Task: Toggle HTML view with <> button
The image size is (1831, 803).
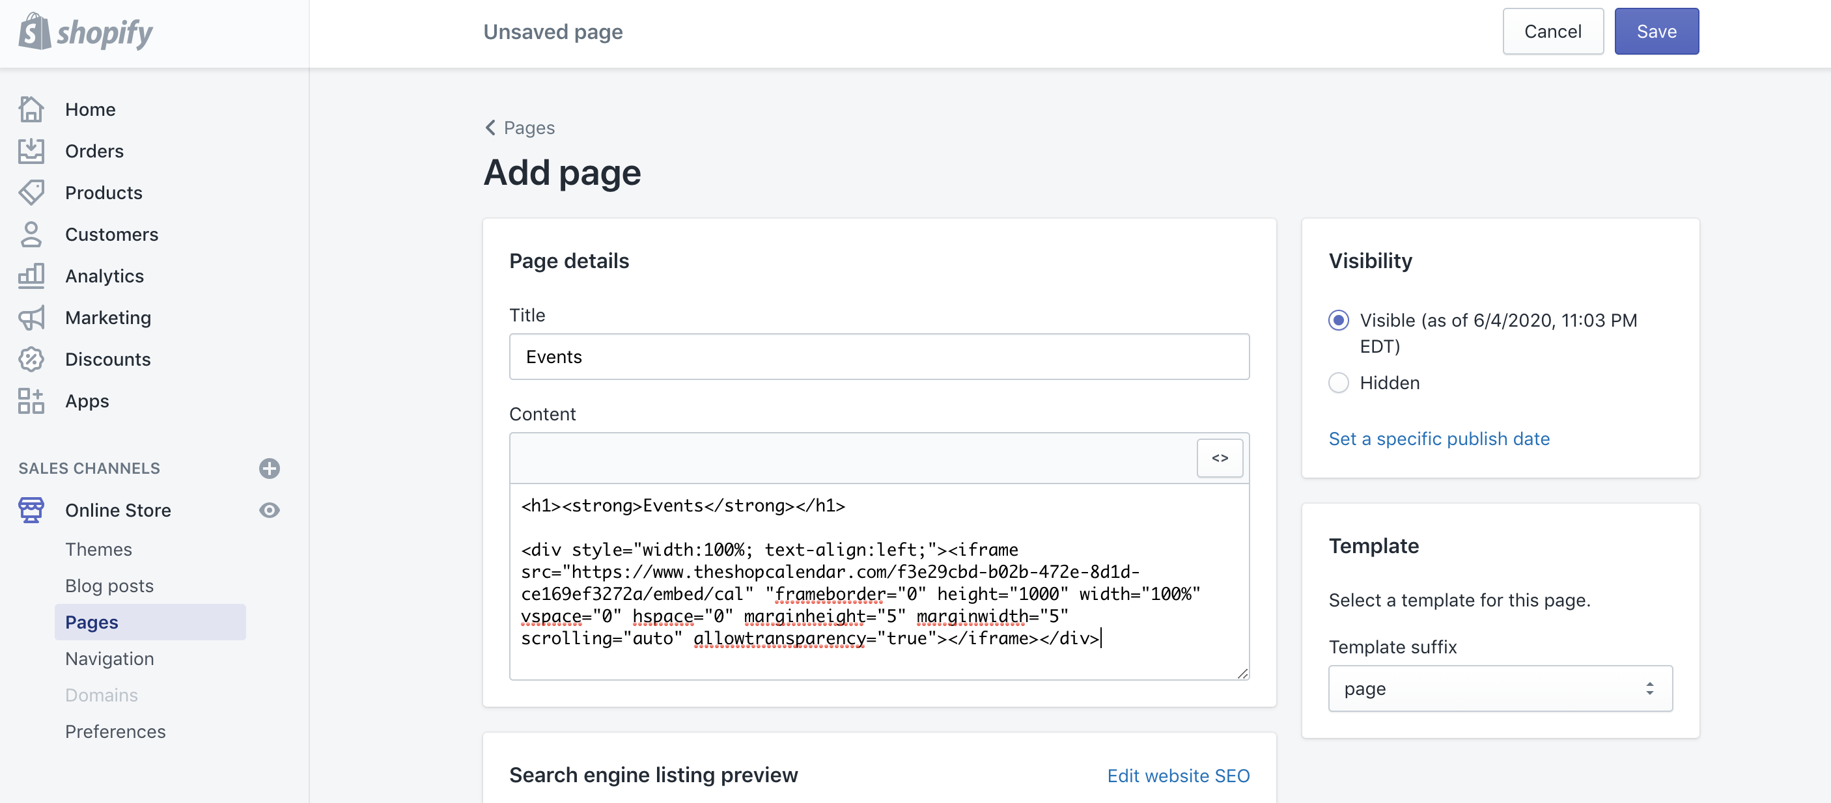Action: point(1220,457)
